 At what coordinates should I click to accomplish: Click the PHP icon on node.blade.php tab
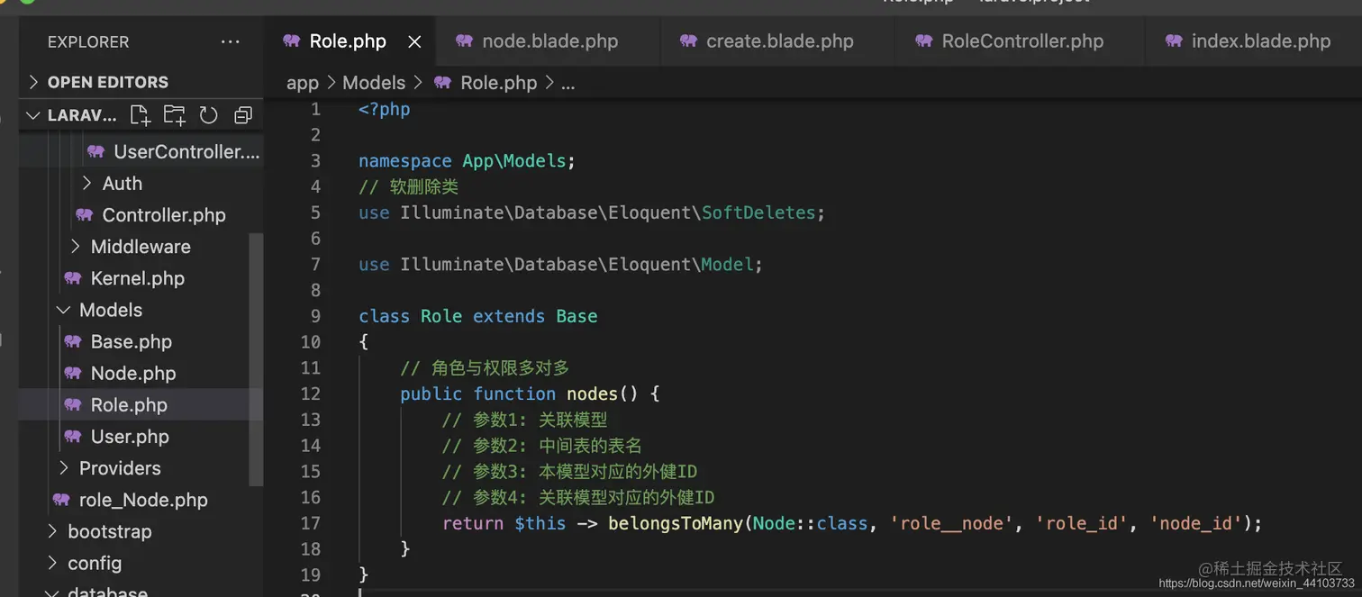click(x=465, y=41)
